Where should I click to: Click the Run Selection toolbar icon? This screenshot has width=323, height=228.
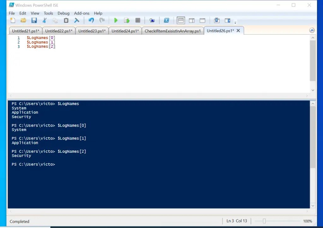click(x=126, y=20)
